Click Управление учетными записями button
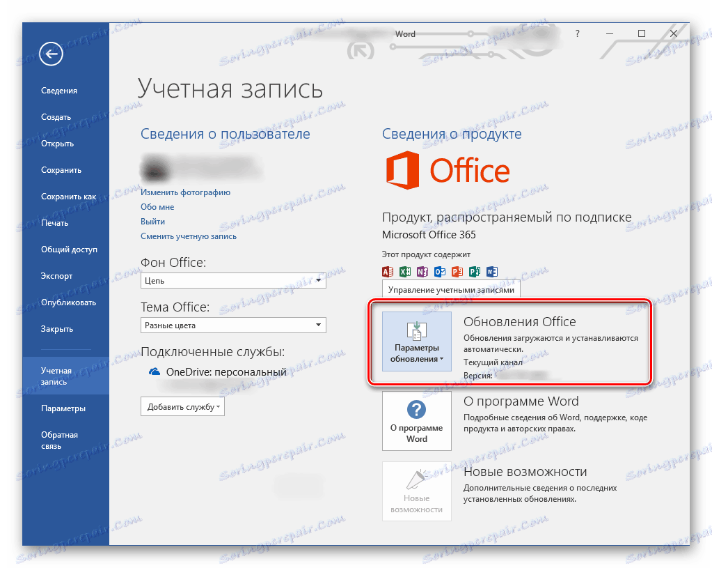This screenshot has width=712, height=568. point(450,289)
